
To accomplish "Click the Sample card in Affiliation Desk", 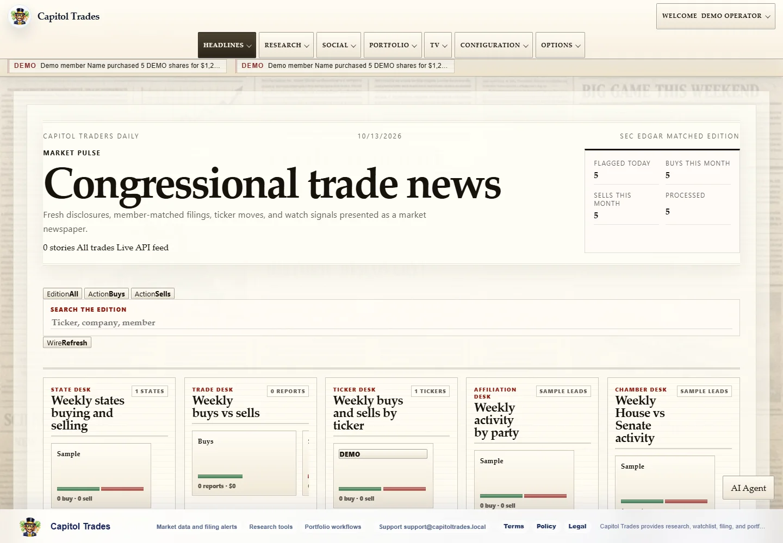I will [524, 479].
